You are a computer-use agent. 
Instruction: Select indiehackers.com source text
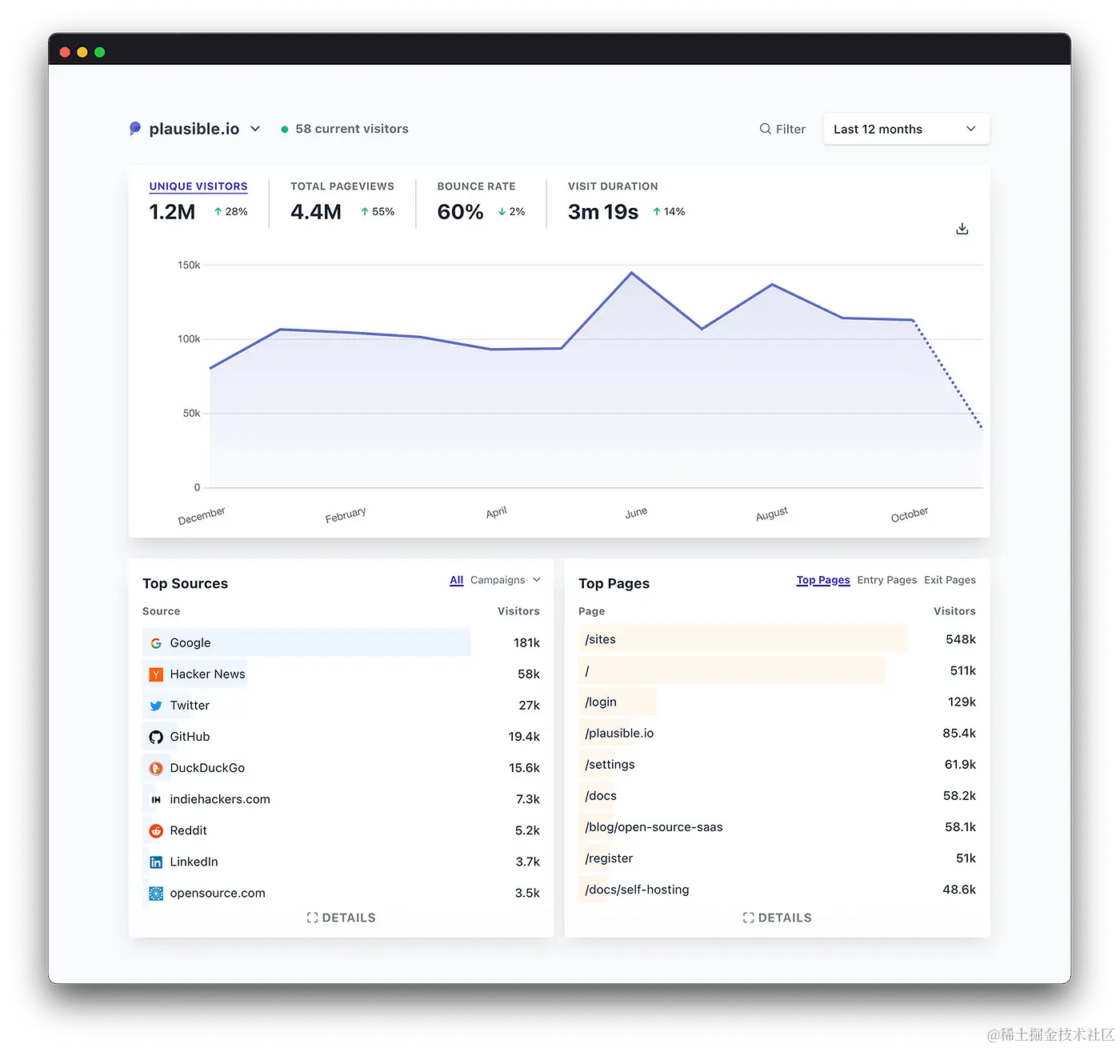[x=220, y=799]
